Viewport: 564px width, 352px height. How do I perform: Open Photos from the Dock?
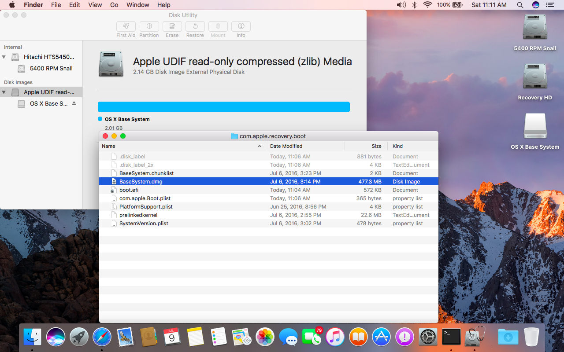tap(265, 337)
